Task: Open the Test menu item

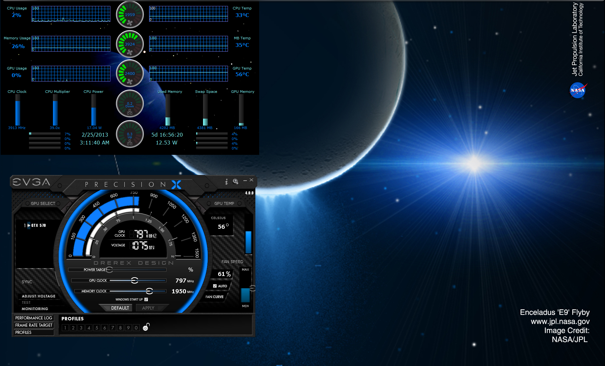Action: pyautogui.click(x=26, y=302)
